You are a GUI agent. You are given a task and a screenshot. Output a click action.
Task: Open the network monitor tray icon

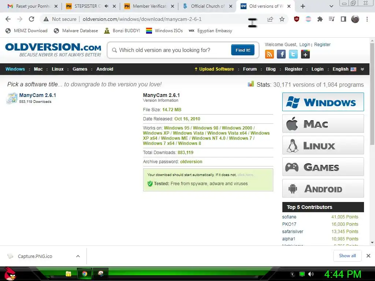pyautogui.click(x=302, y=274)
